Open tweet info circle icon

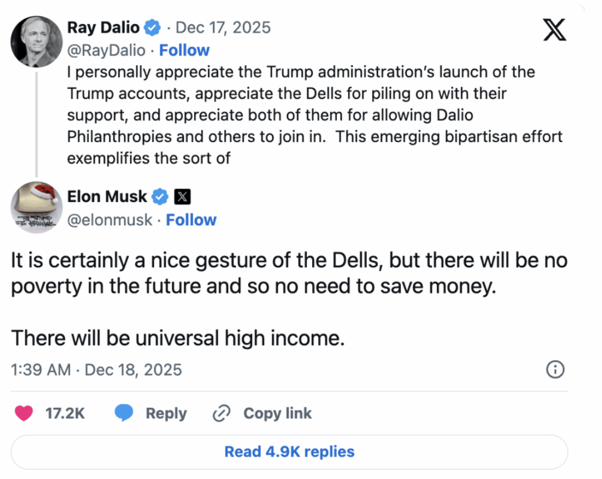point(555,370)
